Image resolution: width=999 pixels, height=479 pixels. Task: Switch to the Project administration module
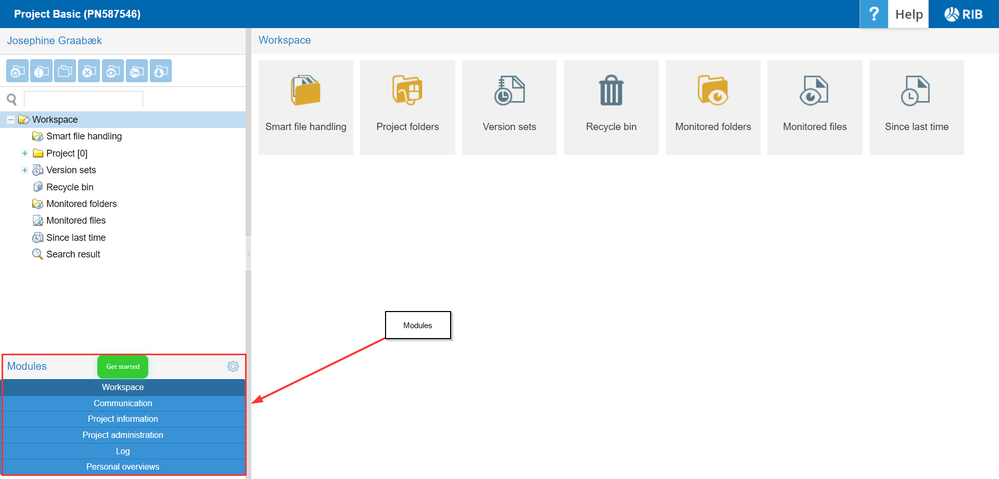coord(123,435)
